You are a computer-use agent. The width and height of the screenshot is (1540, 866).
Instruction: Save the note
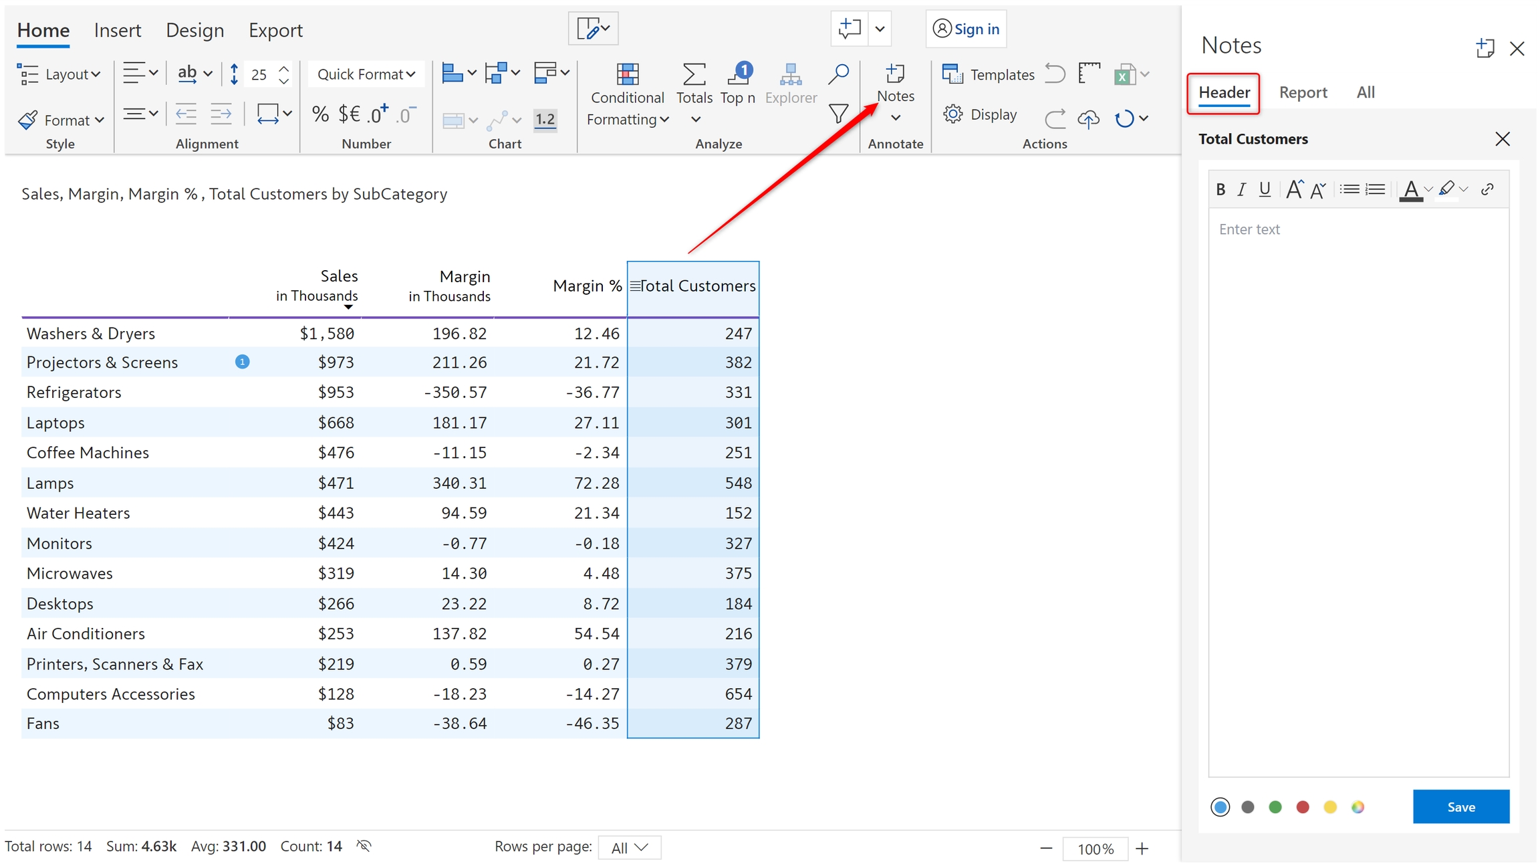pos(1460,806)
